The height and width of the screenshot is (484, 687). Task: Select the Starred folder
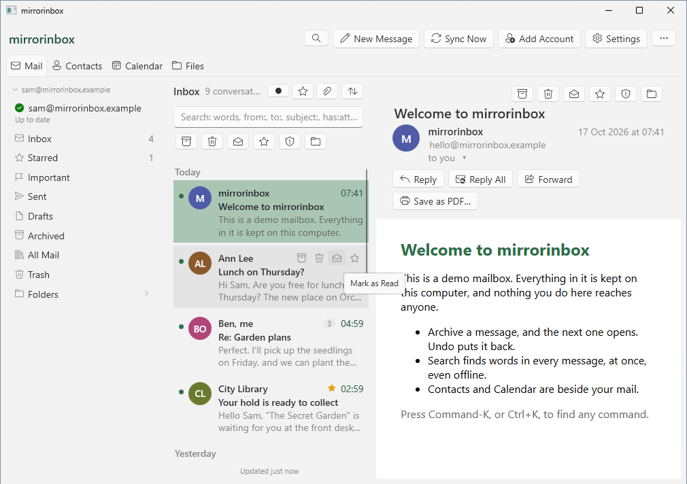tap(84, 158)
